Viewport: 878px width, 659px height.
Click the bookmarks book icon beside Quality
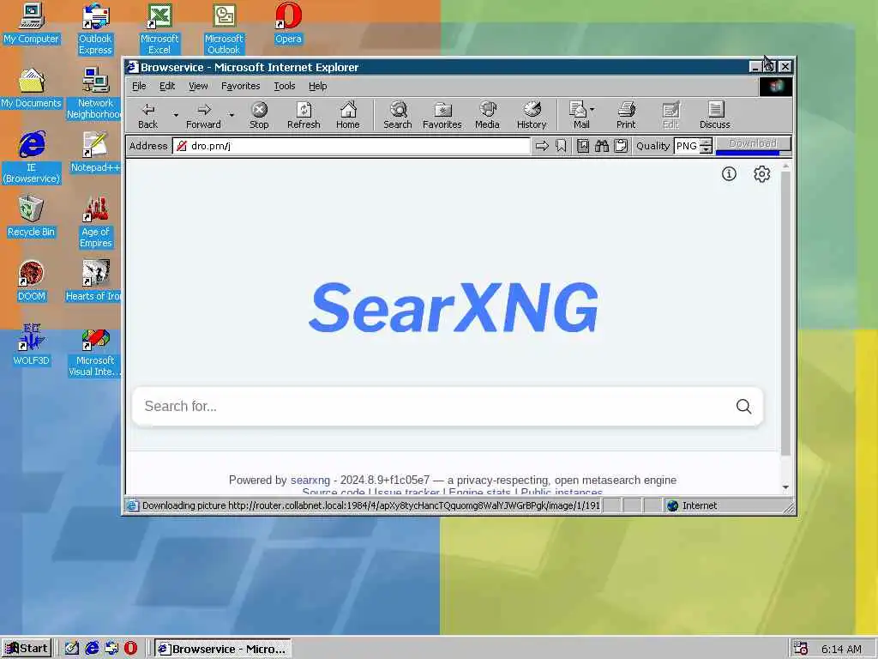coord(583,146)
